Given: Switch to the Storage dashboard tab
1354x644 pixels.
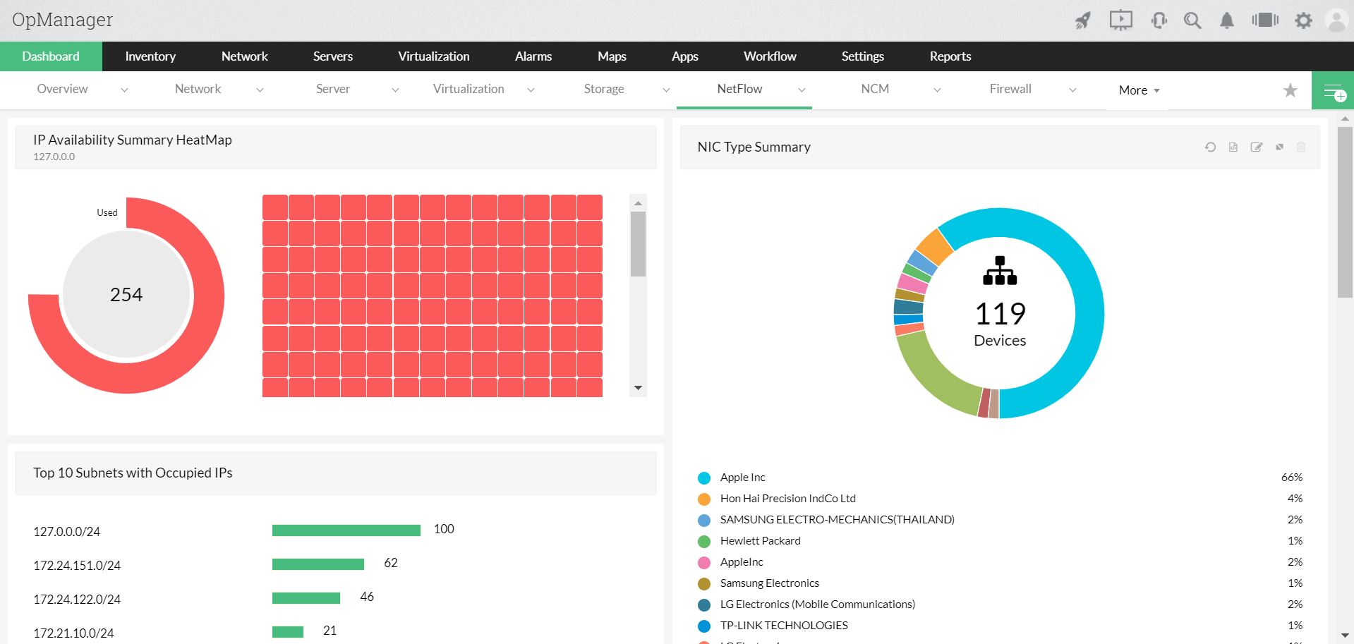Looking at the screenshot, I should (x=604, y=89).
